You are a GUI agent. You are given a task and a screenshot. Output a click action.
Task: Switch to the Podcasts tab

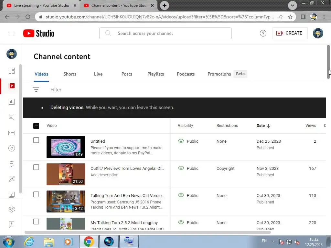(186, 74)
